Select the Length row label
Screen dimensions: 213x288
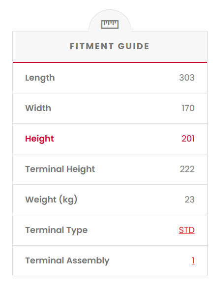[40, 78]
